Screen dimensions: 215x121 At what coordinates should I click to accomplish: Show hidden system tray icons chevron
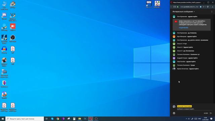[x=186, y=119]
